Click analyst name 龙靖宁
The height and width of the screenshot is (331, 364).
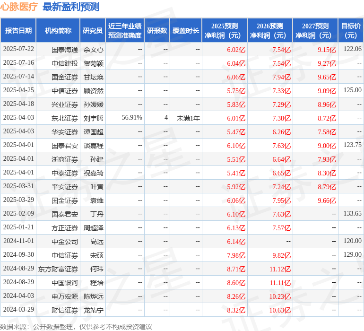point(94,310)
